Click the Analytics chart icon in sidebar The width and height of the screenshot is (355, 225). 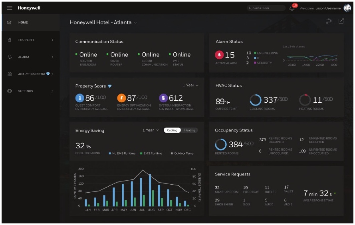pos(10,74)
